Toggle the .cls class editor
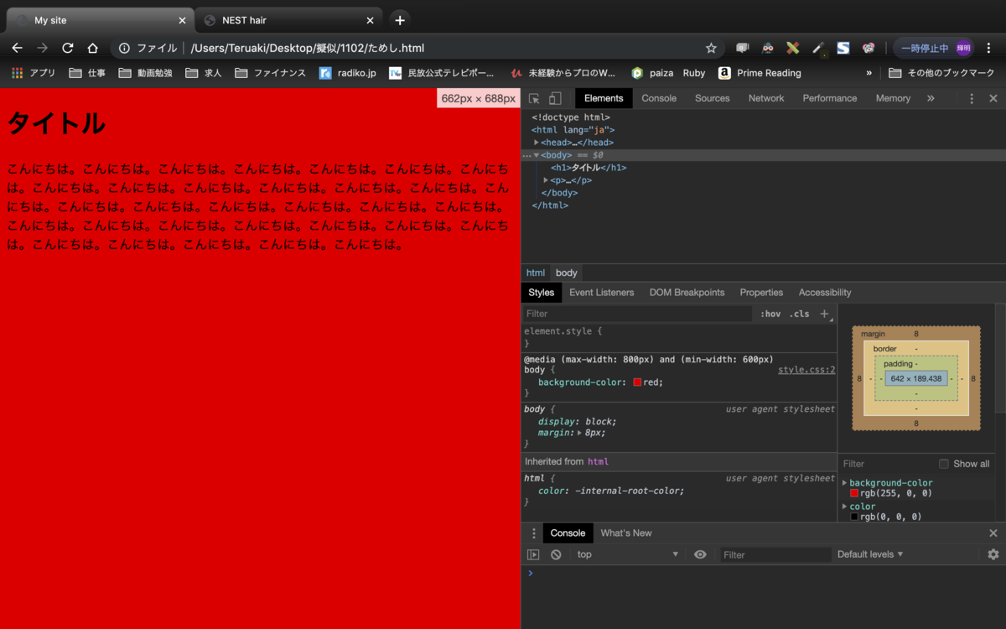1006x629 pixels. point(801,314)
